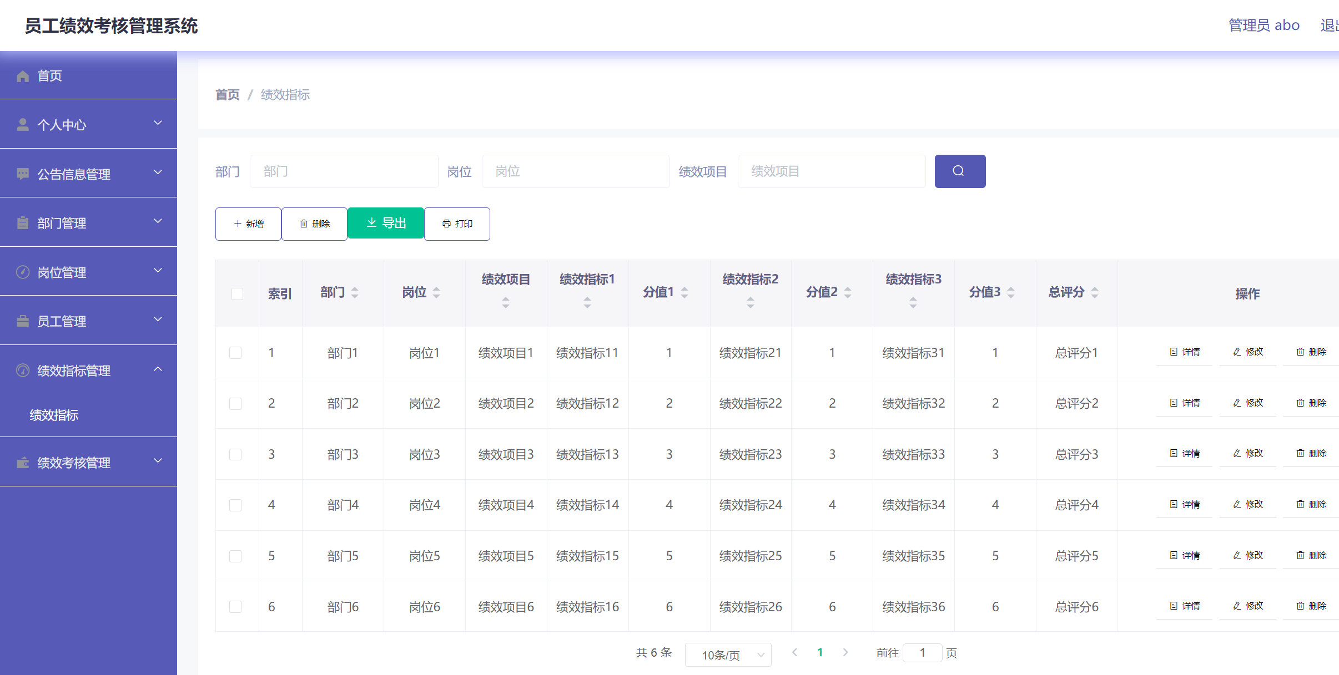Image resolution: width=1339 pixels, height=675 pixels.
Task: Click the 首页 breadcrumb link
Action: [227, 95]
